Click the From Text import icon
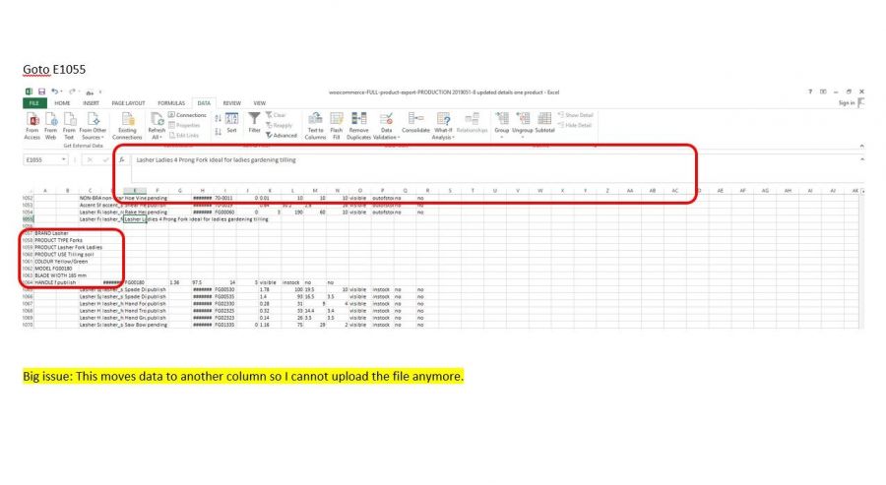Viewport: 886px width, 485px height. pyautogui.click(x=69, y=125)
